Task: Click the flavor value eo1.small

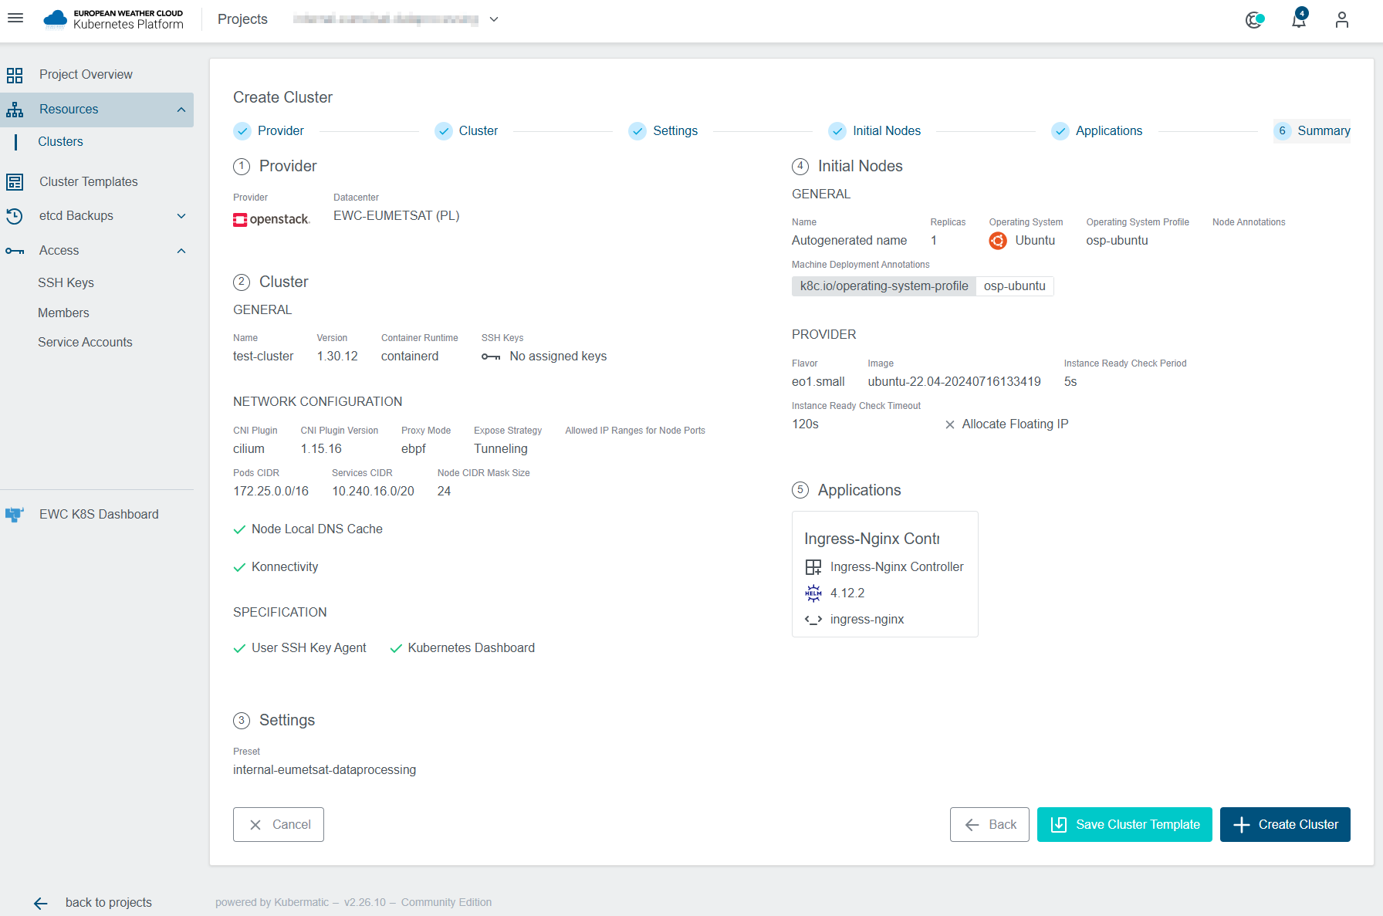Action: (818, 382)
